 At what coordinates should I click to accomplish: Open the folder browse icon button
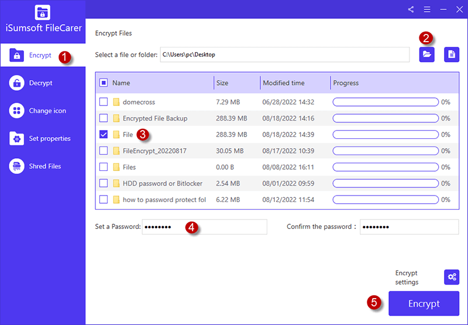click(x=427, y=54)
